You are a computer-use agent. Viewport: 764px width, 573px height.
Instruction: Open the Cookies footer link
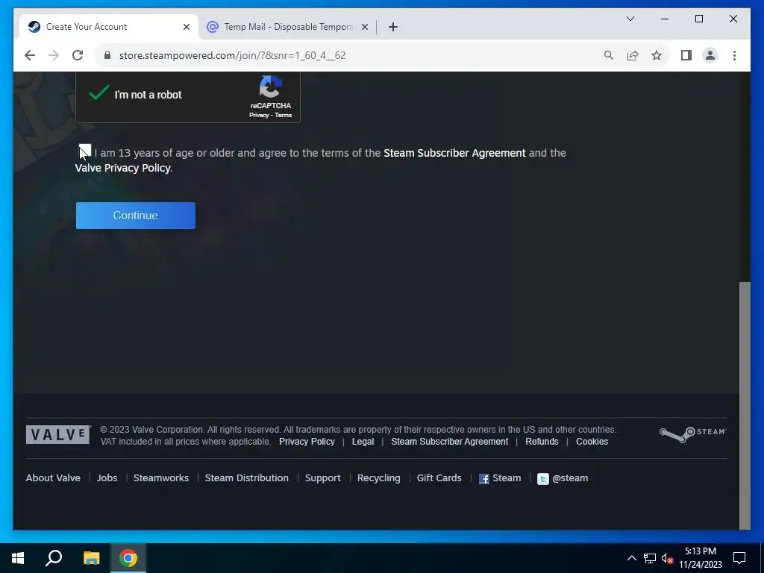tap(592, 442)
